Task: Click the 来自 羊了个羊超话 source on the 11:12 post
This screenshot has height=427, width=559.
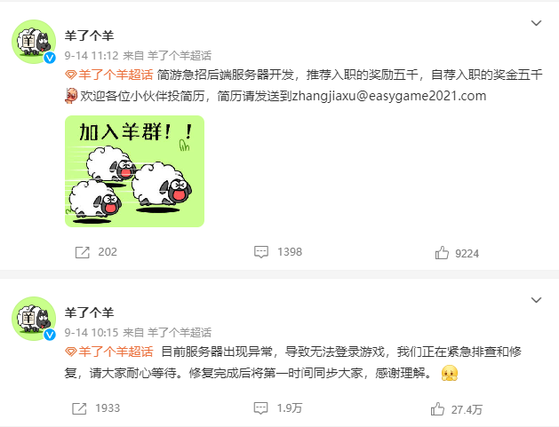Action: [x=167, y=56]
